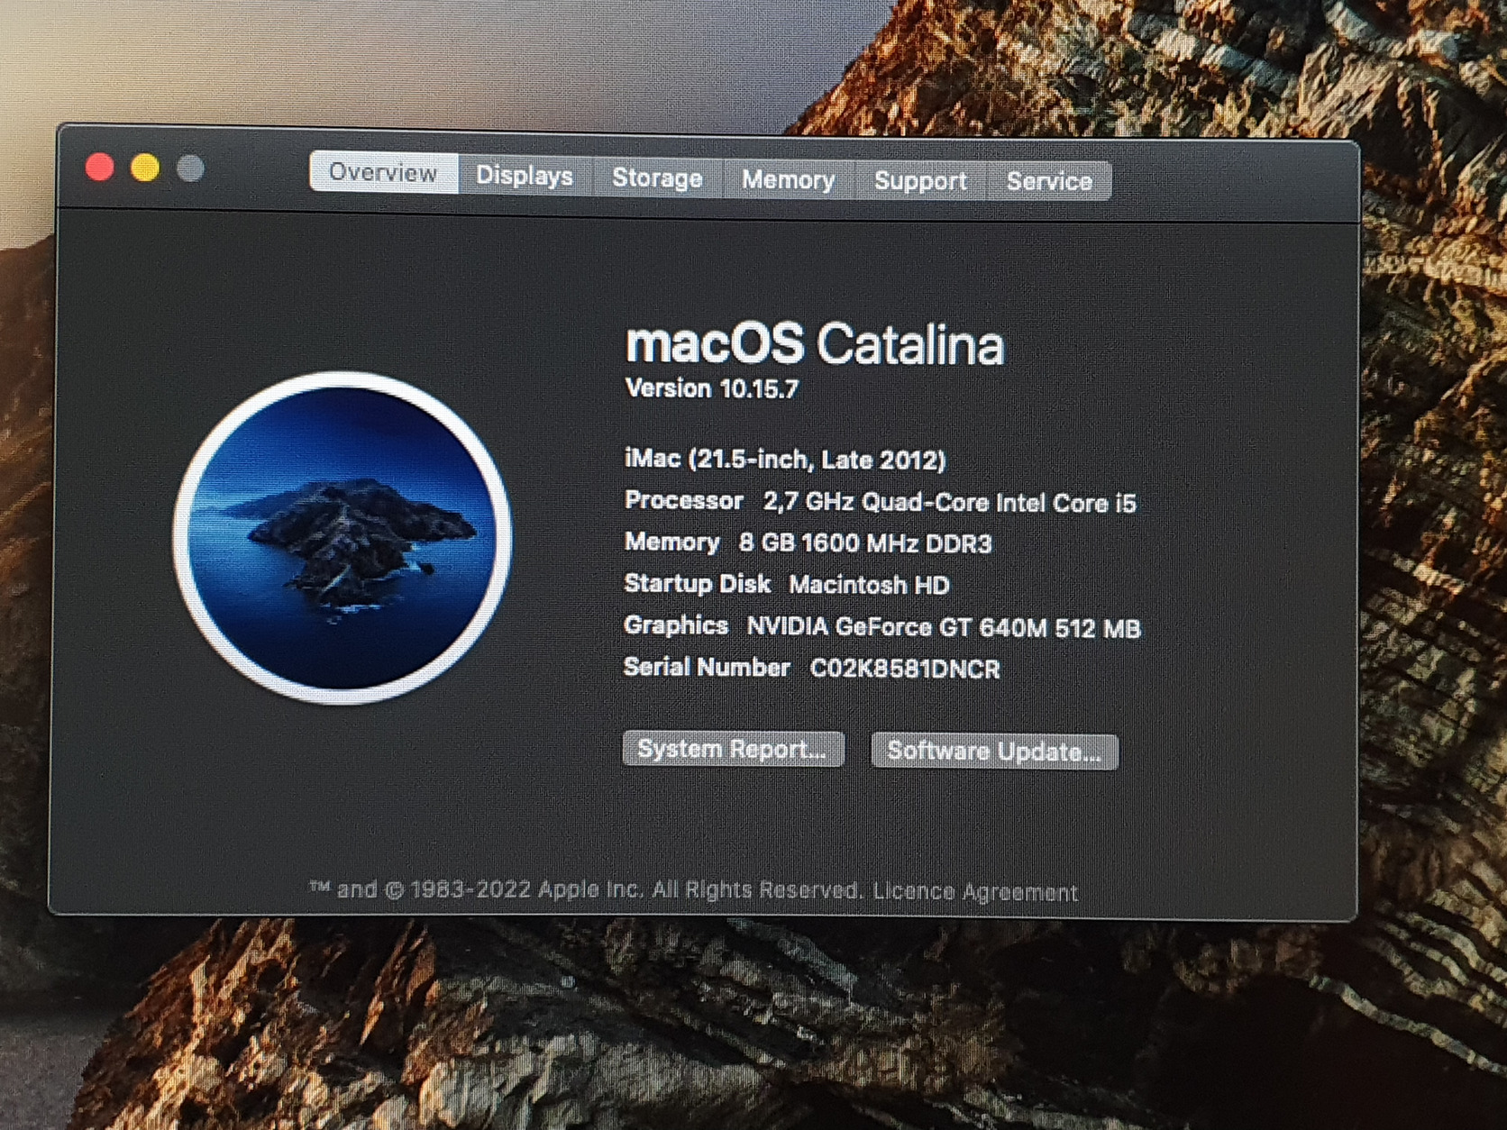Image resolution: width=1507 pixels, height=1130 pixels.
Task: Open the Displays tab
Action: [525, 175]
